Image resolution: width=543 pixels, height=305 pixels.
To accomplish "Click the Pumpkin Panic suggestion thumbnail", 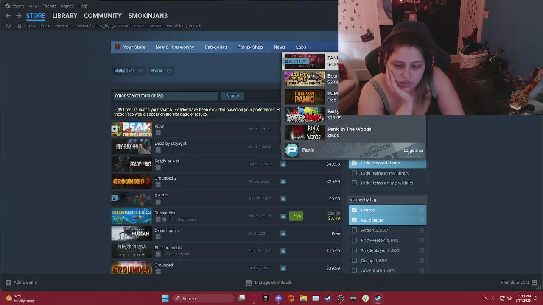I will 304,97.
